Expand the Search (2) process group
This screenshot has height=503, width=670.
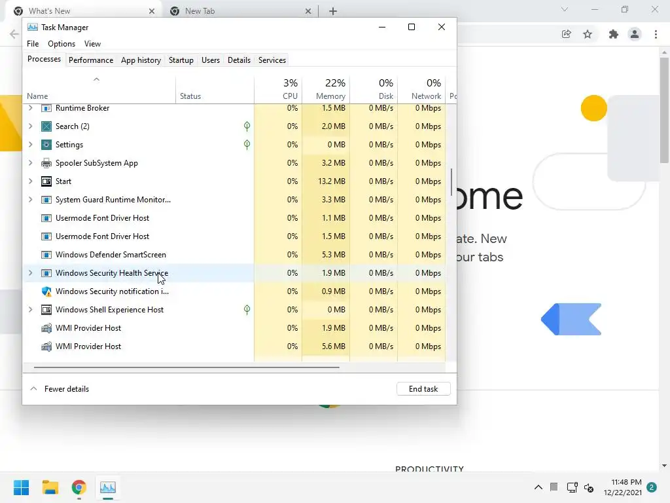pyautogui.click(x=30, y=126)
